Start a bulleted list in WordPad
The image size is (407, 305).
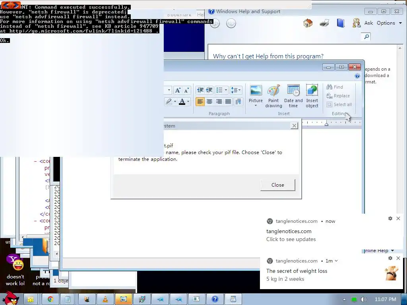(219, 90)
